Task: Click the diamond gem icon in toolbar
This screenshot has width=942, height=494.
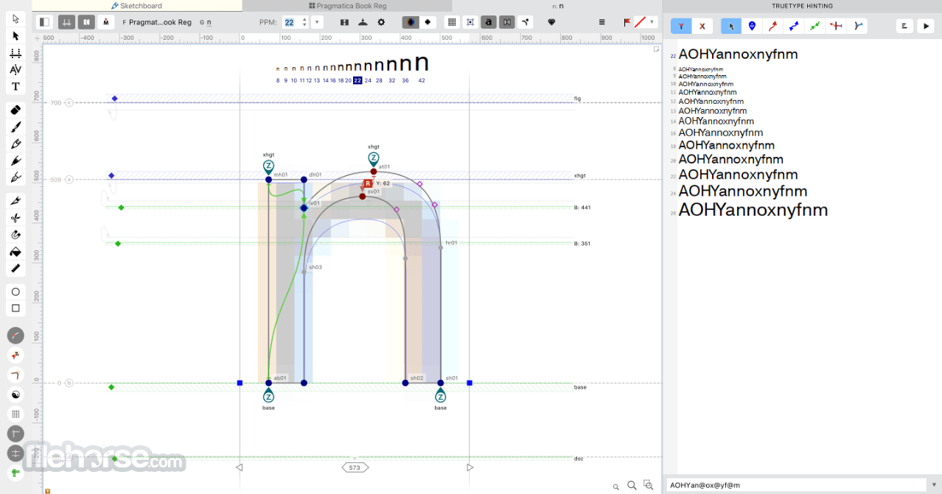Action: (x=551, y=22)
